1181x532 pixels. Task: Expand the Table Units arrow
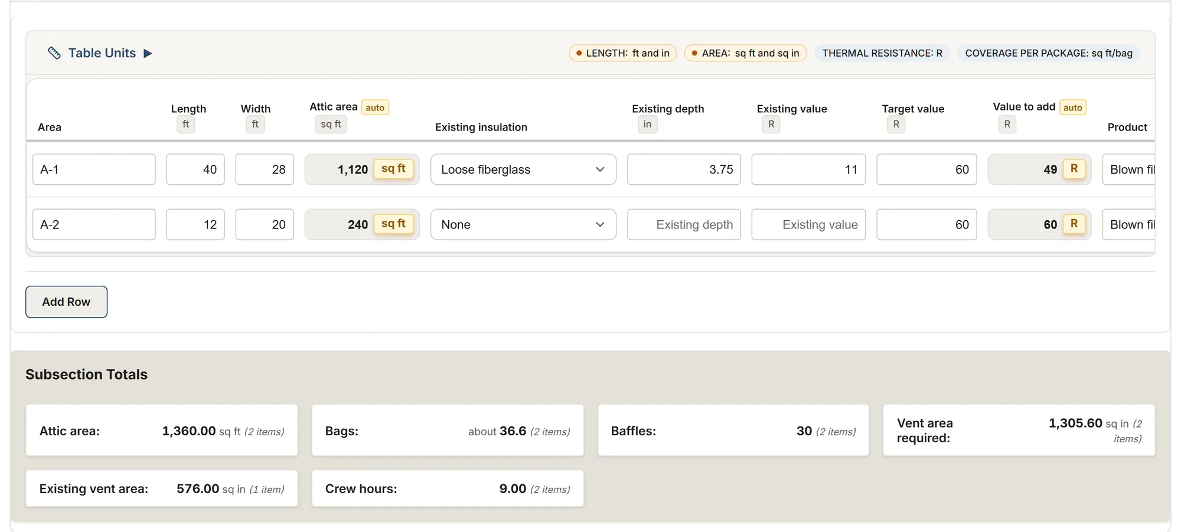coord(148,53)
